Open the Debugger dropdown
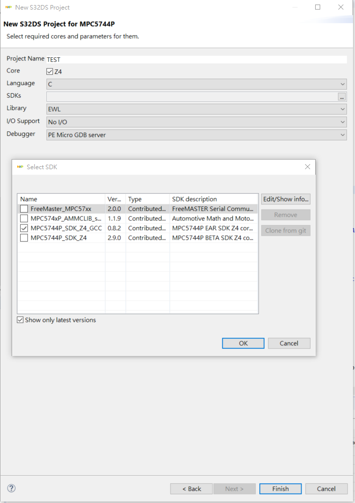355x503 pixels. point(197,135)
